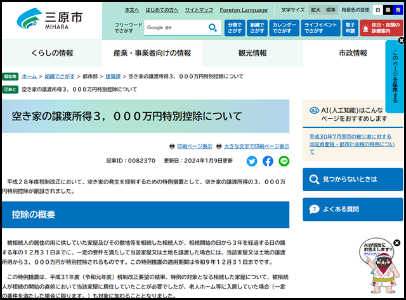Click 記事ID：0082370 text
The width and height of the screenshot is (406, 300).
[131, 161]
